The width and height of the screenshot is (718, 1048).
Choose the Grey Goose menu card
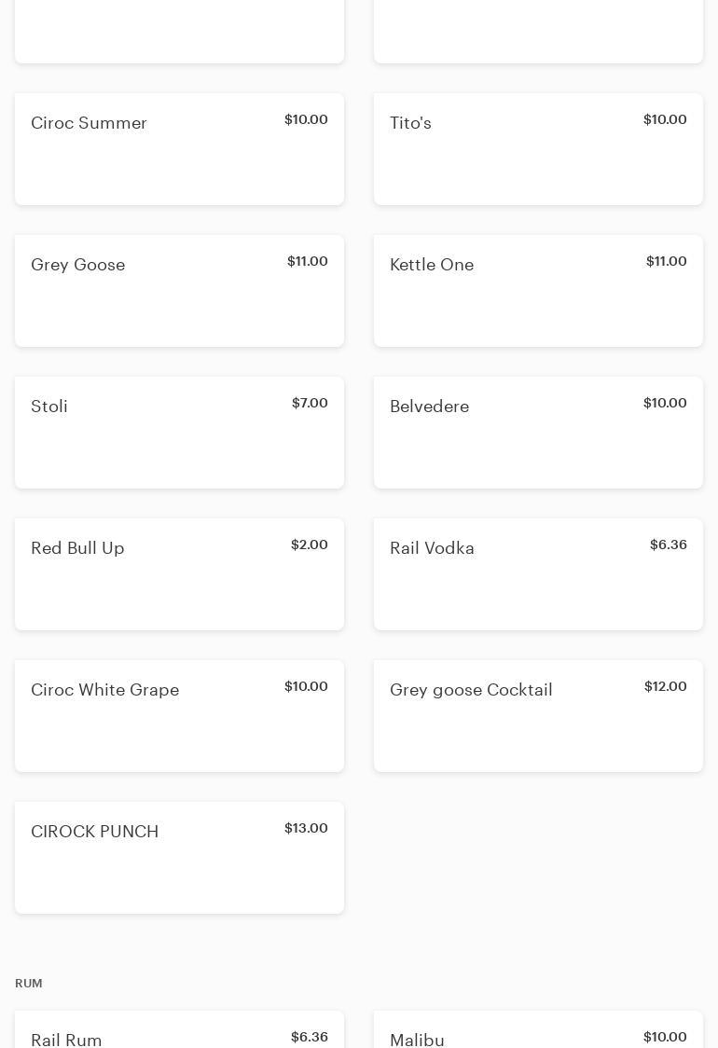click(x=179, y=291)
